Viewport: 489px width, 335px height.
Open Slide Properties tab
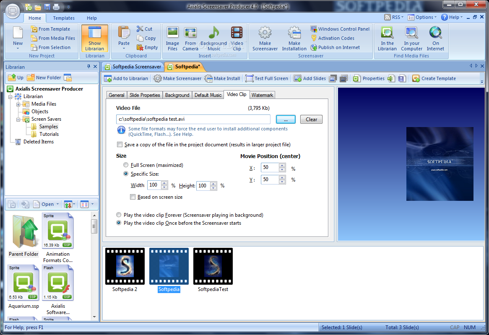point(145,95)
